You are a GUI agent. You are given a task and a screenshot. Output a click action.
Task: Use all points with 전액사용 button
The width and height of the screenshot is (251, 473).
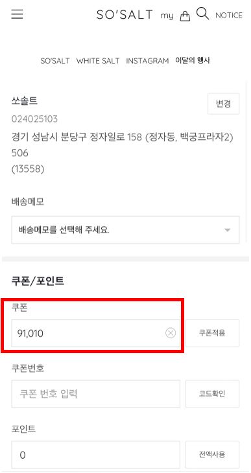click(x=212, y=454)
